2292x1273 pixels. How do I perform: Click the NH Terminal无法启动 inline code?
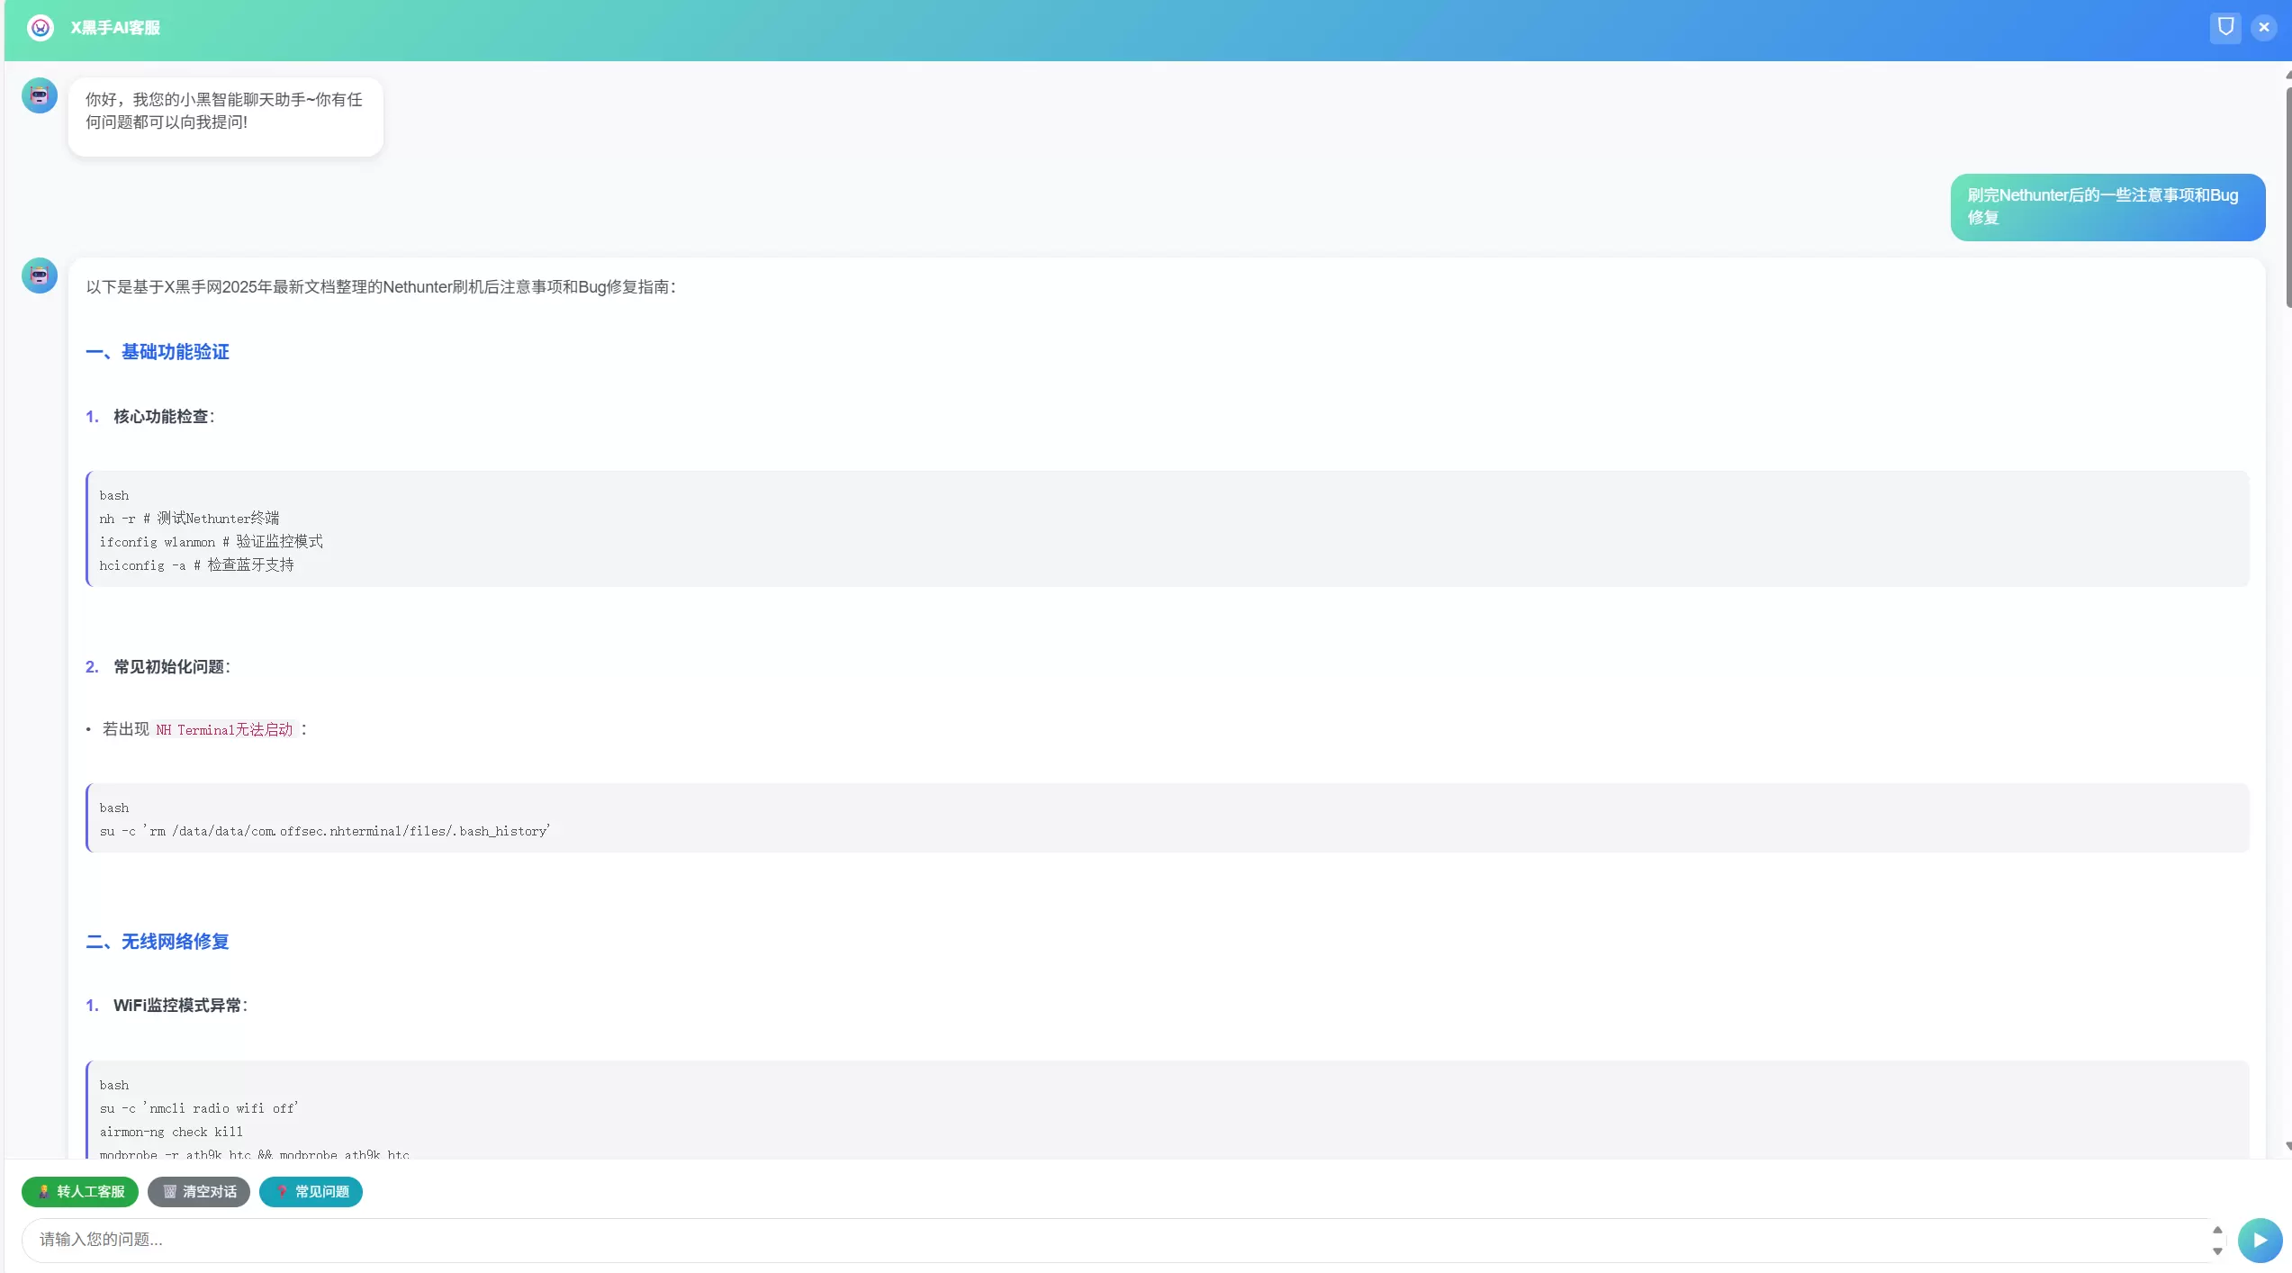click(224, 729)
